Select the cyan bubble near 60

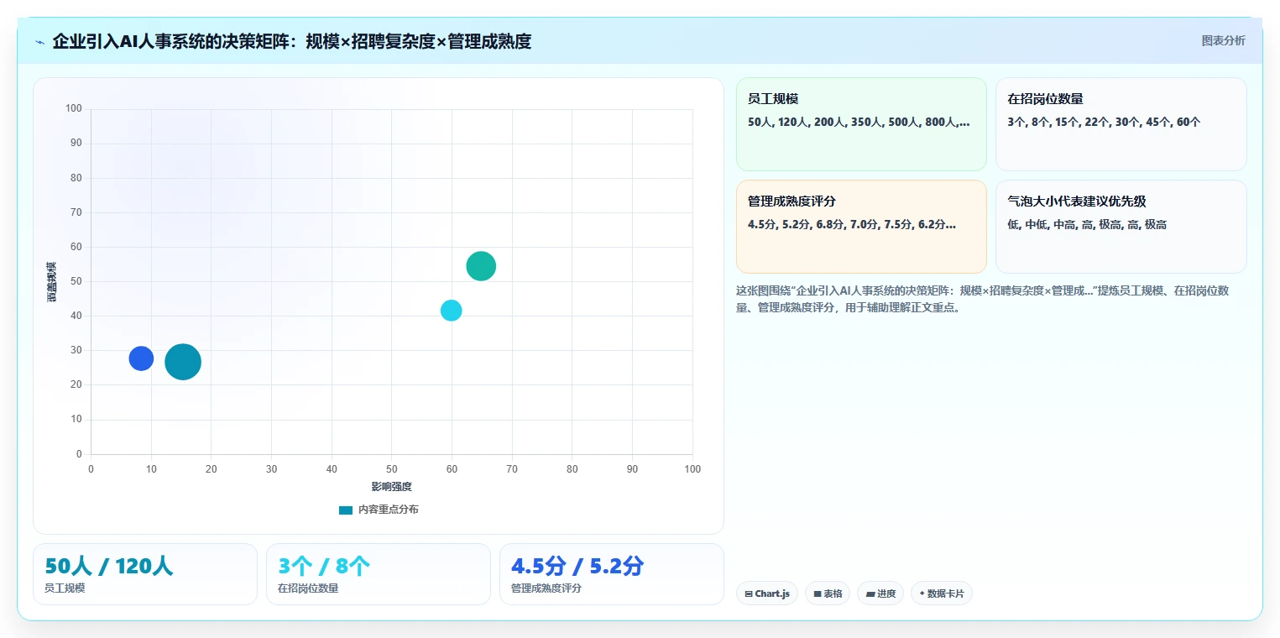click(x=452, y=311)
